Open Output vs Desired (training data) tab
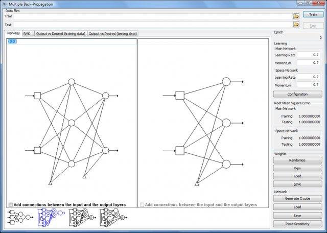This screenshot has width=327, height=233. click(x=61, y=34)
